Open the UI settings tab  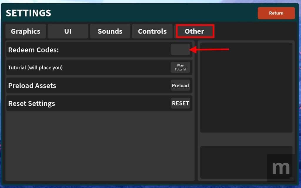pos(68,31)
